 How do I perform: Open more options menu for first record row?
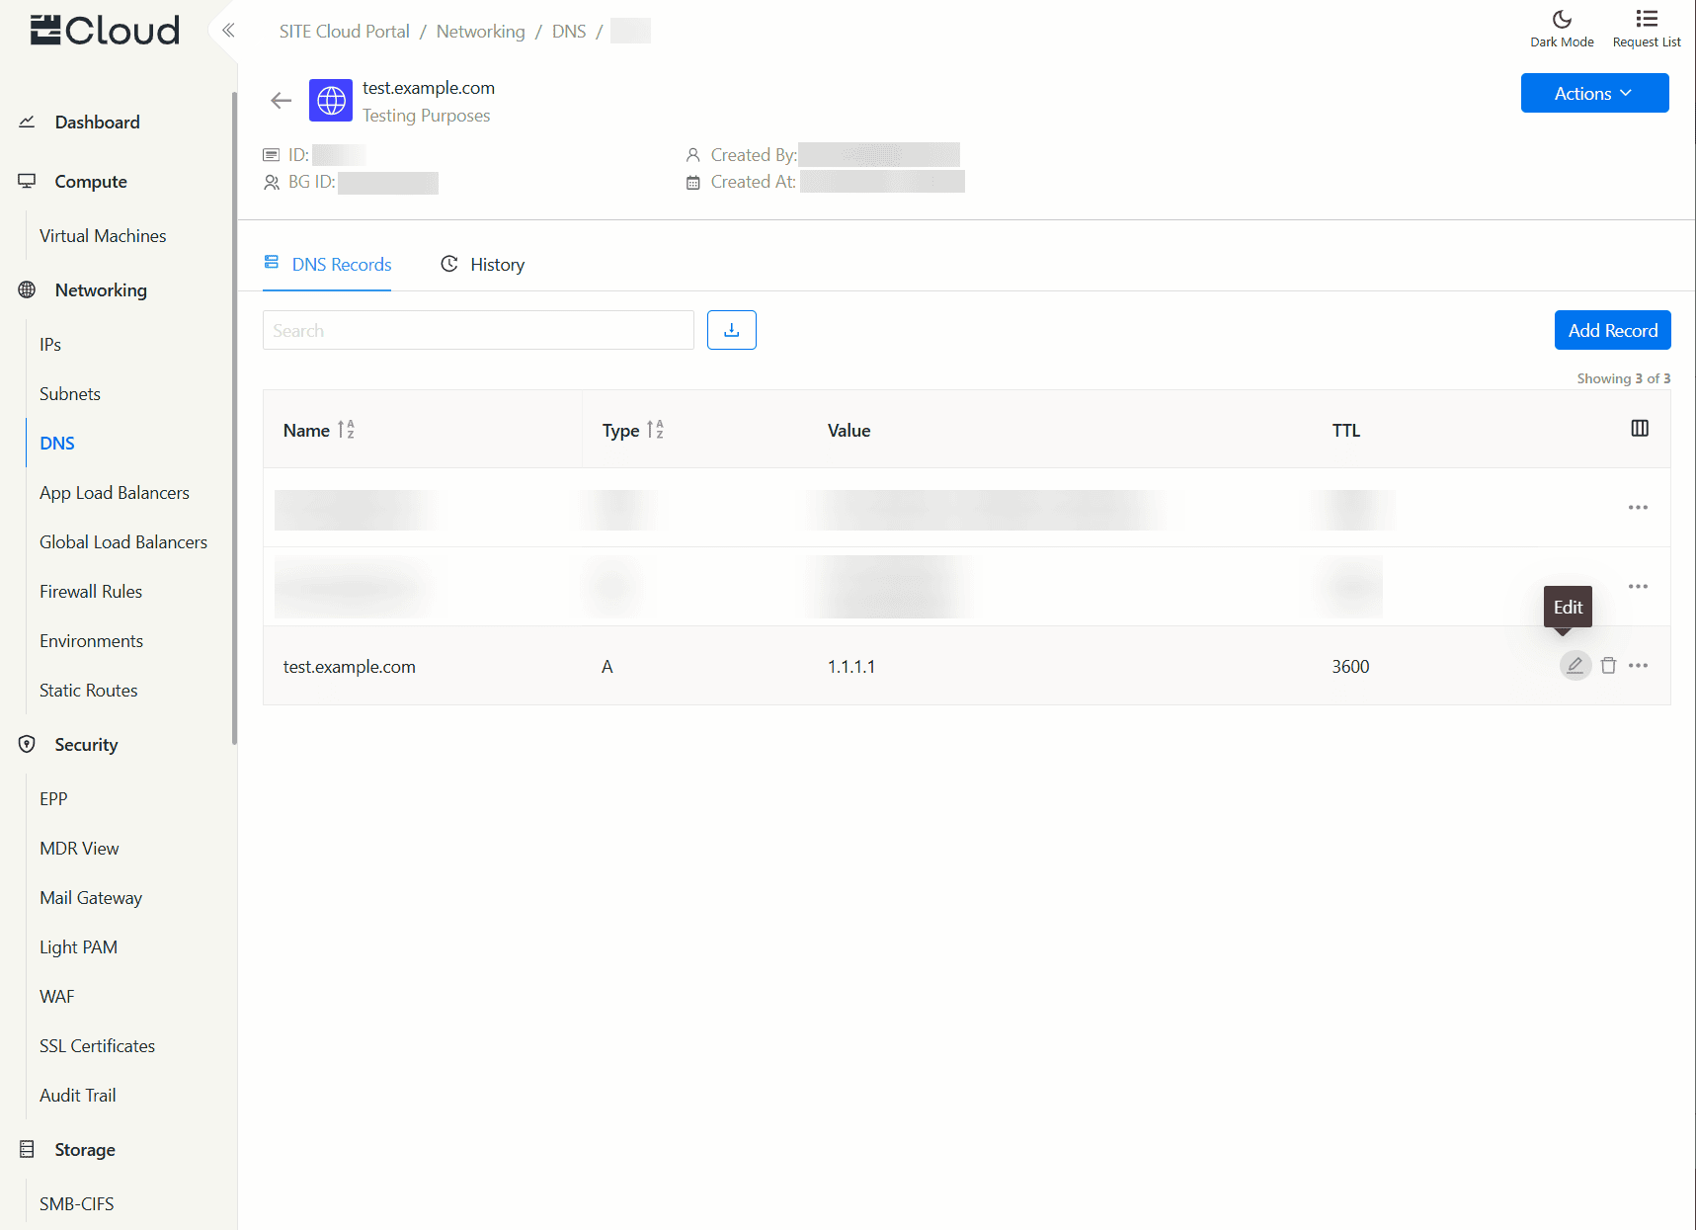coord(1638,508)
